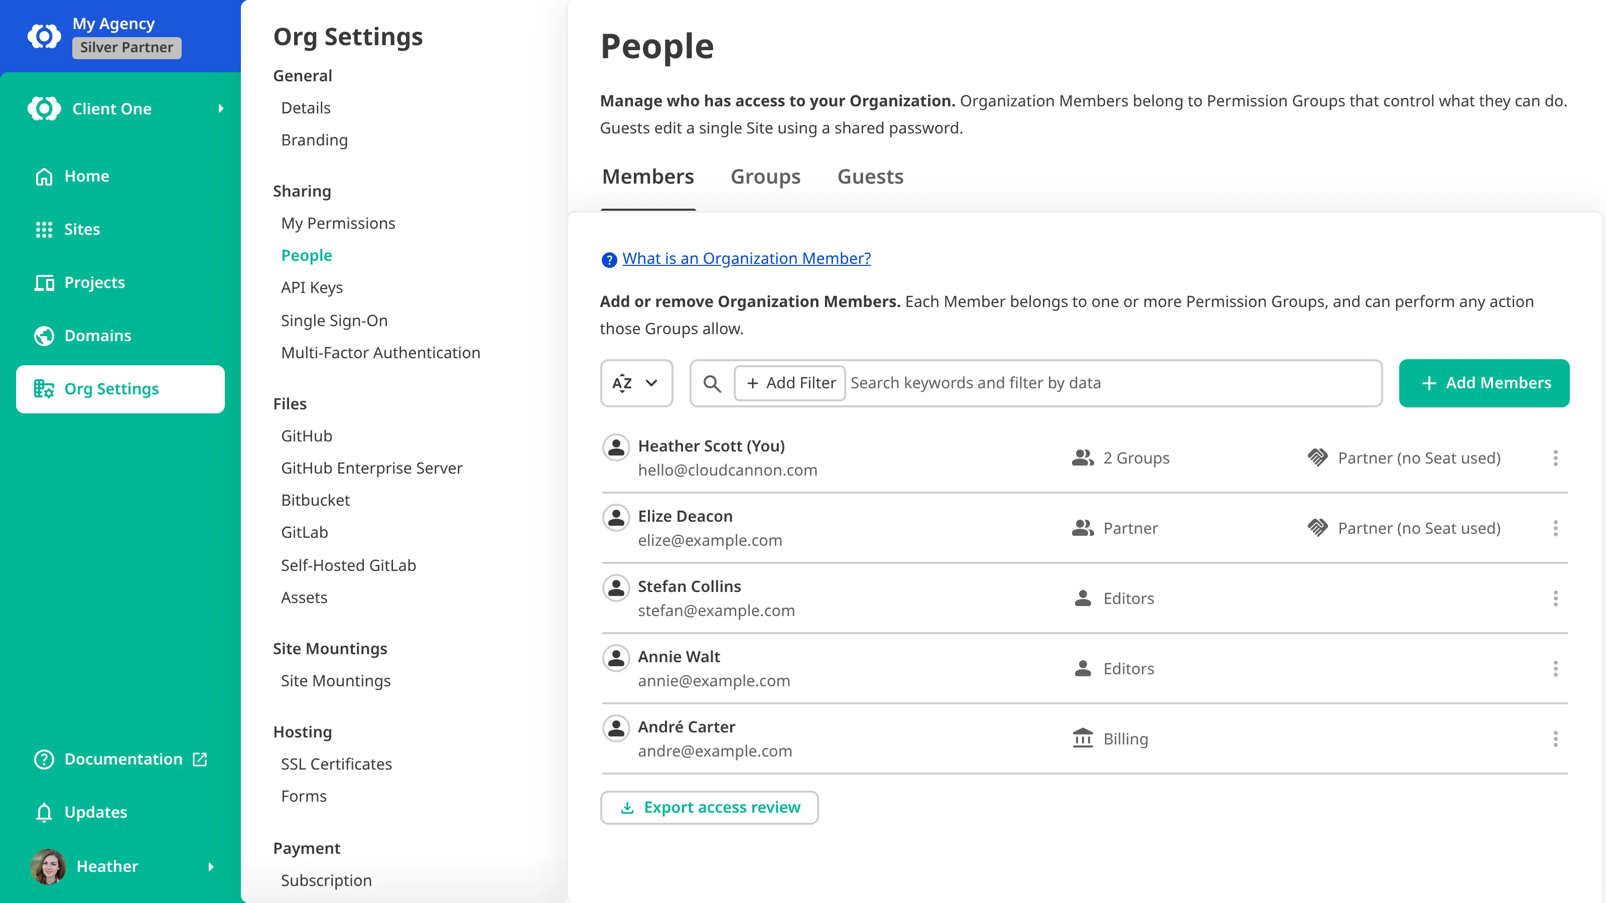Click Stefan Collins' Editors group label
Screen dimensions: 1606x903
pos(1128,598)
